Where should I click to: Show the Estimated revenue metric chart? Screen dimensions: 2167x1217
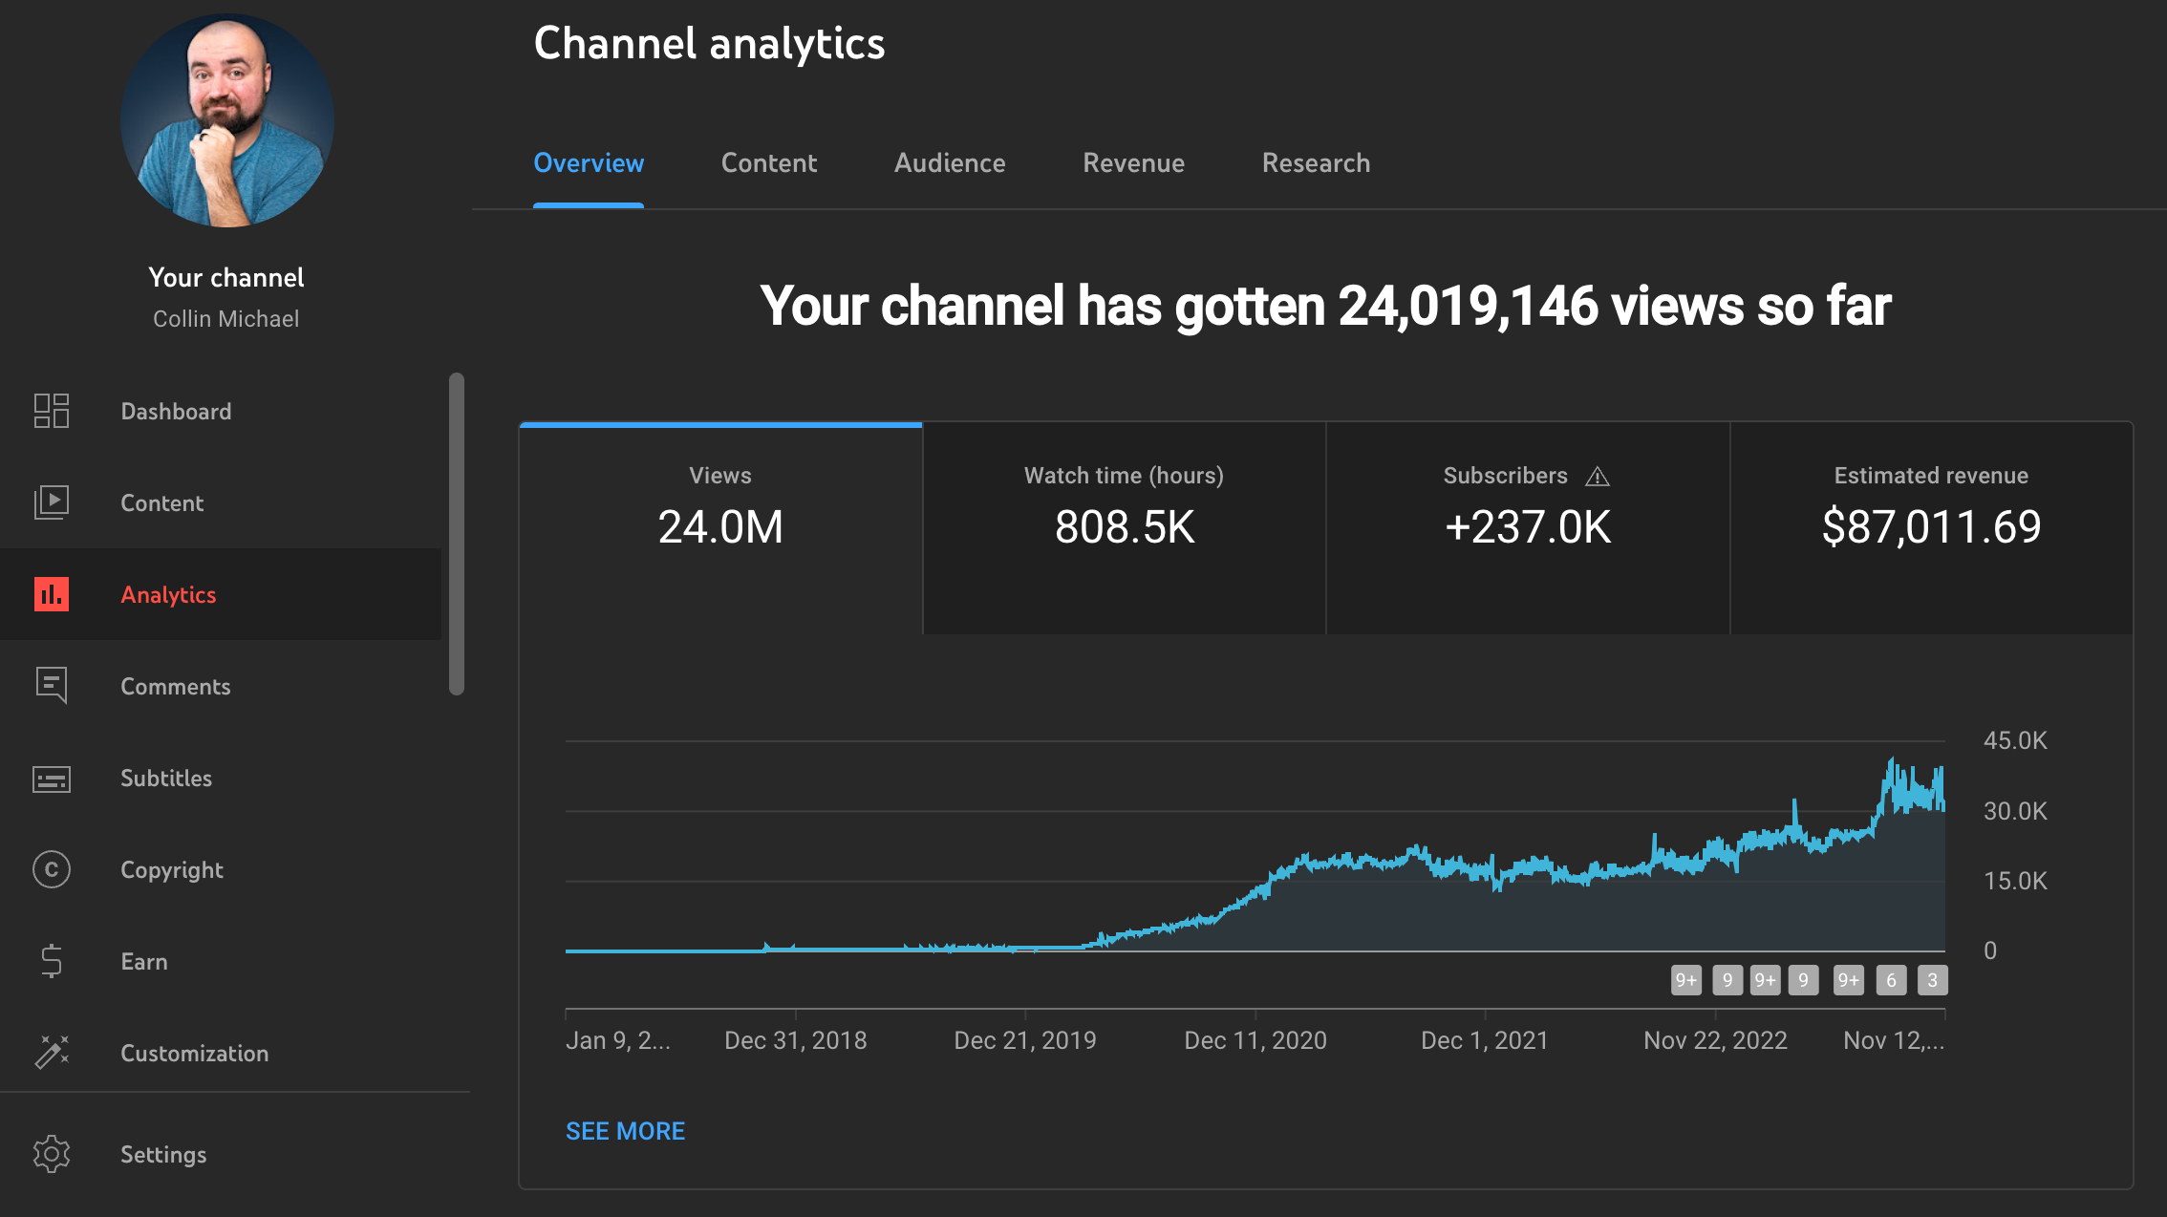coord(1931,527)
